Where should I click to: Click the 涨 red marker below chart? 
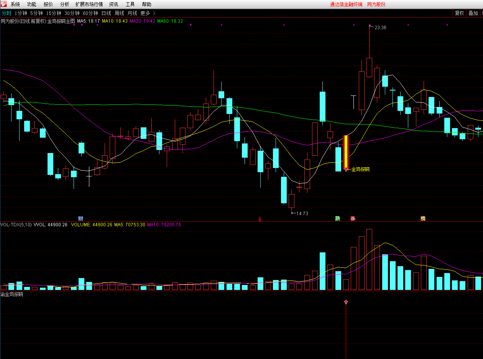[x=353, y=219]
